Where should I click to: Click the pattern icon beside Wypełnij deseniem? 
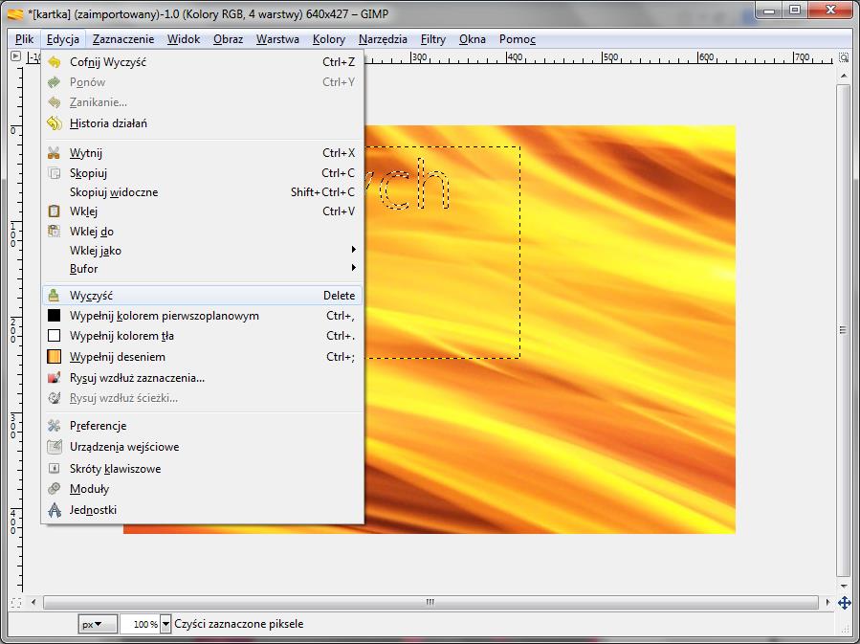[x=54, y=357]
